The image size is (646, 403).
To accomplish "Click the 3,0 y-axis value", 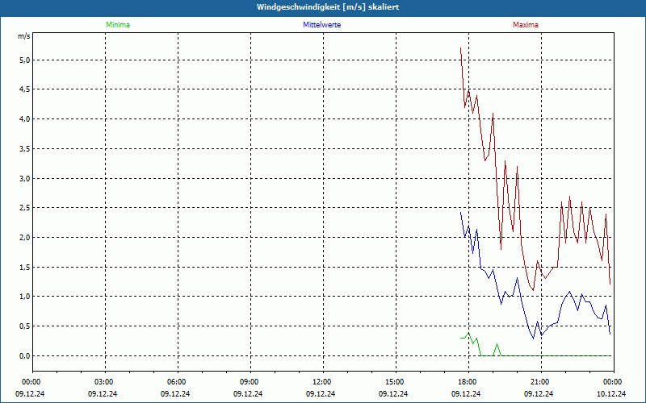I will pyautogui.click(x=25, y=178).
